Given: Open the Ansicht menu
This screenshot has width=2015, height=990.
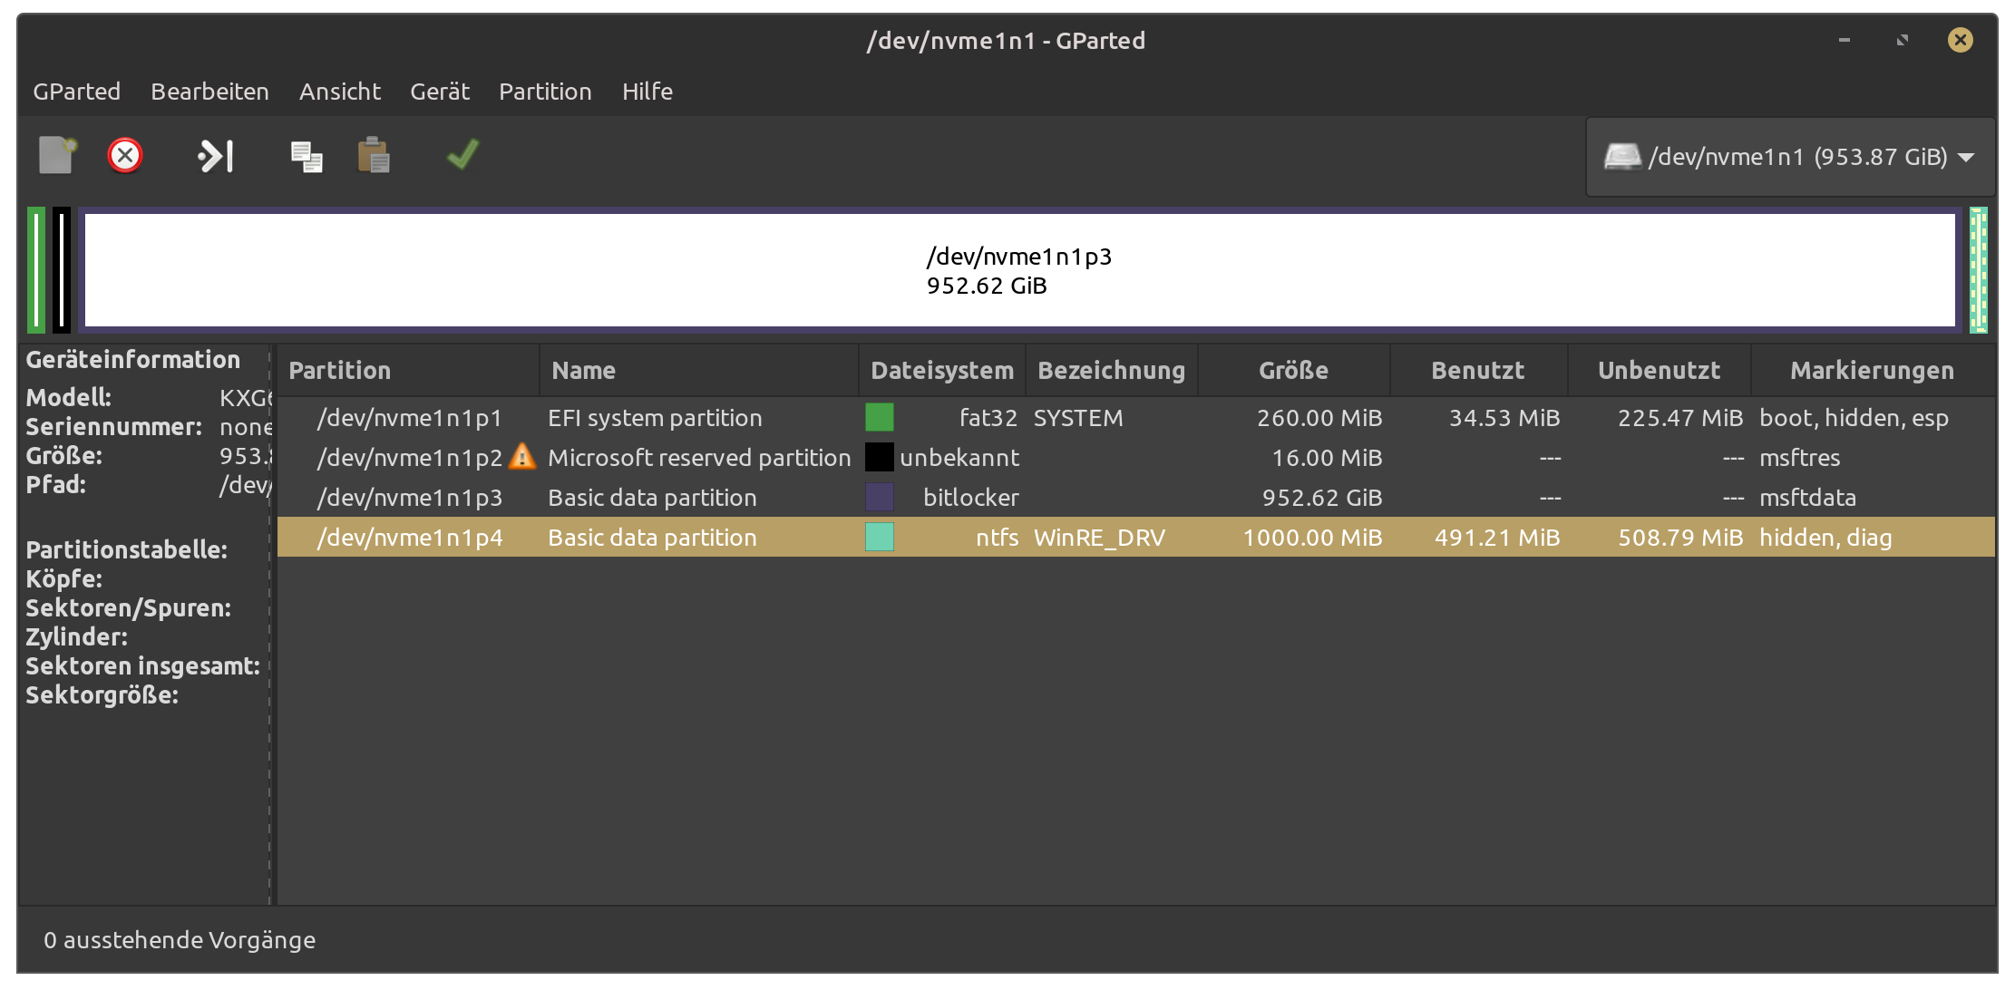Looking at the screenshot, I should [340, 92].
